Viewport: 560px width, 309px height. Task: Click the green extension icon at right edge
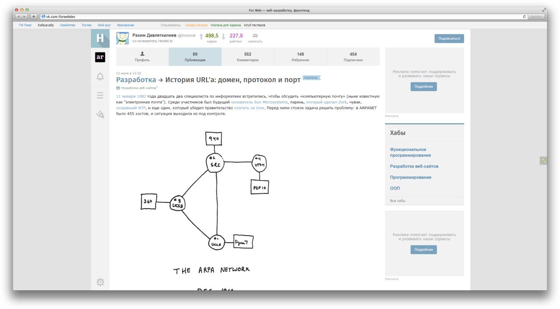(543, 161)
